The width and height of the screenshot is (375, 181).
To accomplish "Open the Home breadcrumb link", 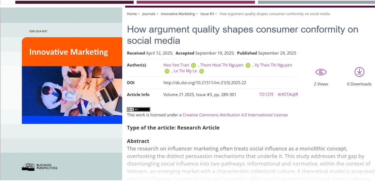I will tap(132, 14).
